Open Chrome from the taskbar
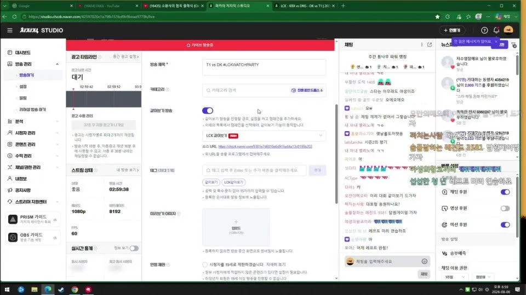Viewport: 526px width, 295px height. coord(75,290)
